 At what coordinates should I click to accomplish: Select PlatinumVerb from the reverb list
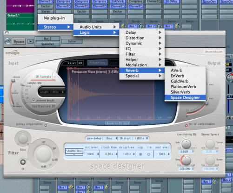185,87
